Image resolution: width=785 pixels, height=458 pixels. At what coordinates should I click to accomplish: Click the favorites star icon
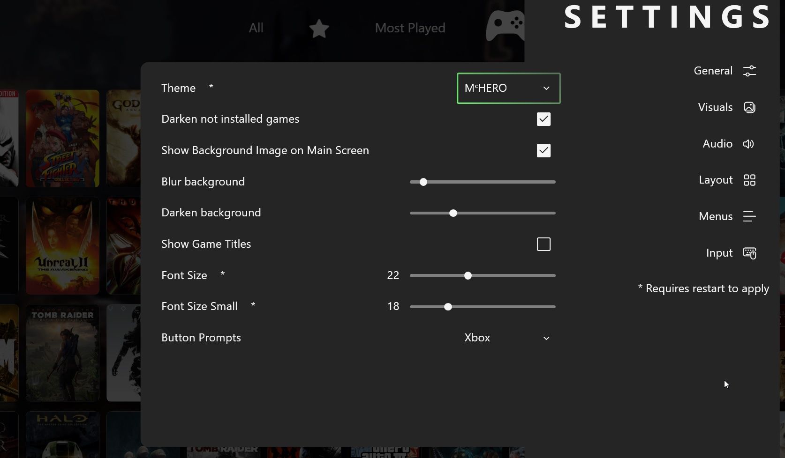[318, 29]
